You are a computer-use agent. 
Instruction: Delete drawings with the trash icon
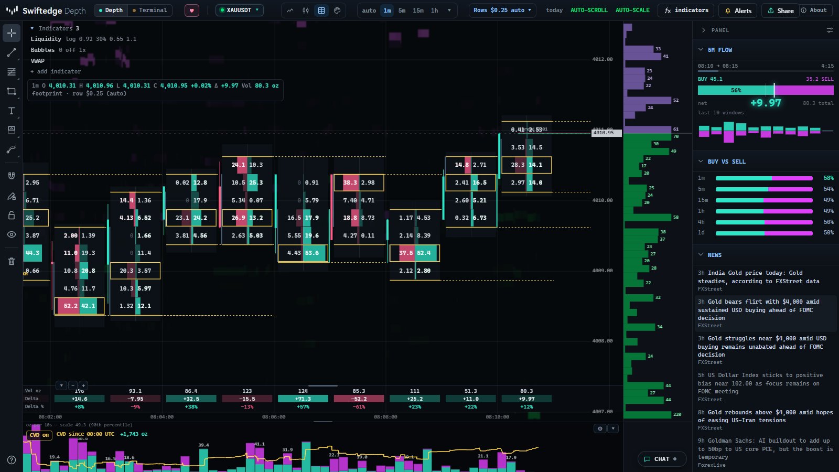(x=12, y=261)
